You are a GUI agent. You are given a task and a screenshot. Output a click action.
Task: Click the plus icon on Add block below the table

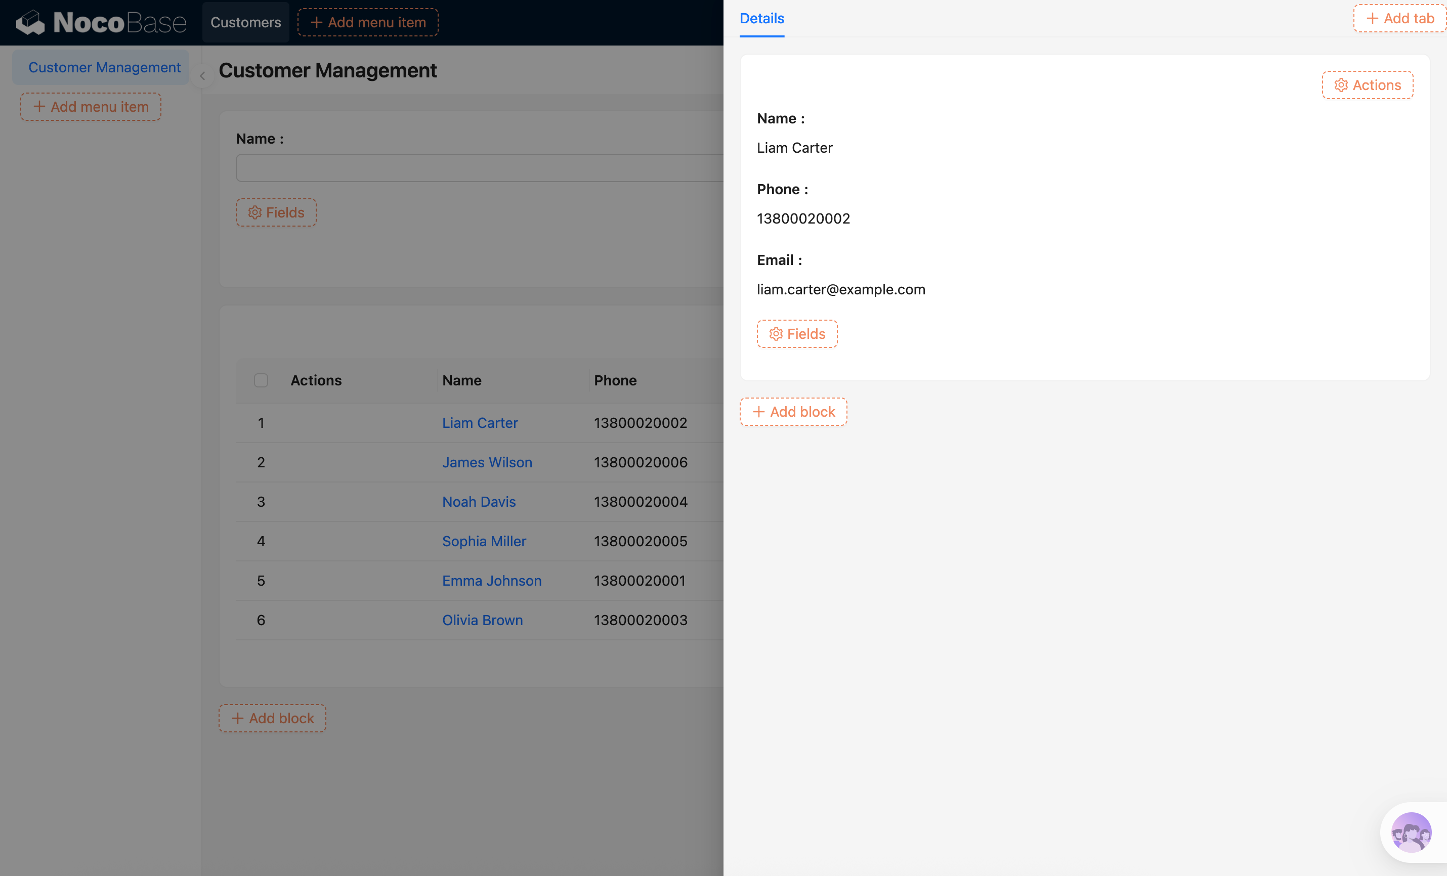point(238,718)
